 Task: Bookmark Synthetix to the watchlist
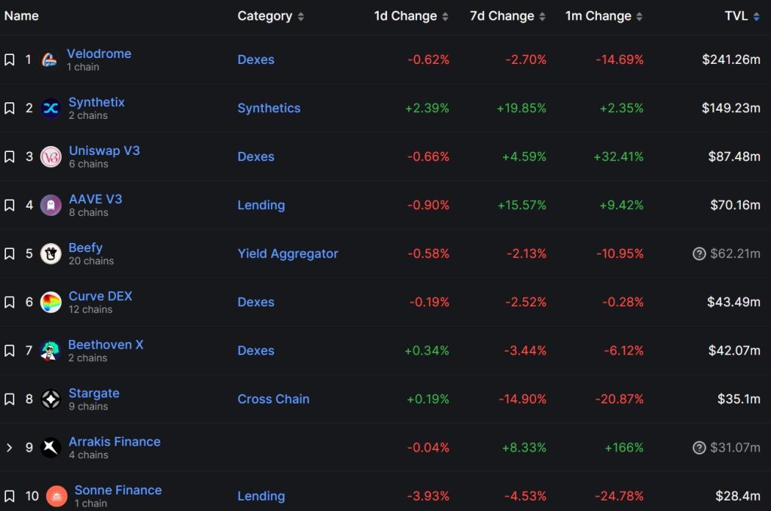10,108
